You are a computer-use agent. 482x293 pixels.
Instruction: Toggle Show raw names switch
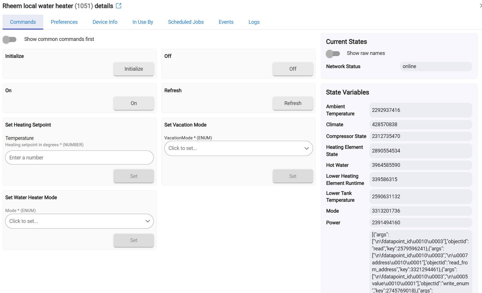click(x=333, y=54)
